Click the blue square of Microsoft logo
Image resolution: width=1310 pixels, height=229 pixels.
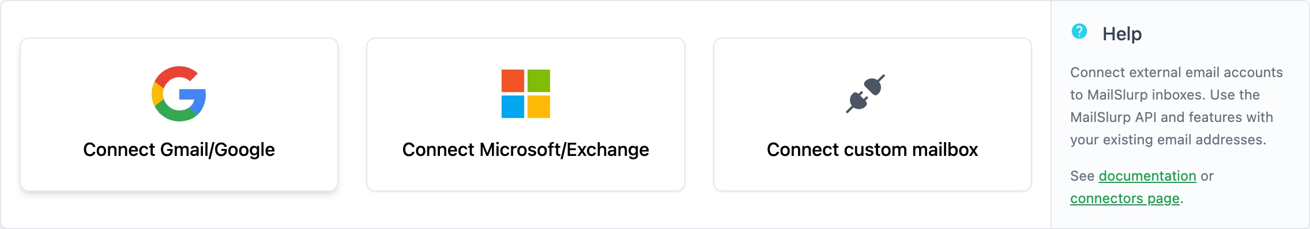513,106
